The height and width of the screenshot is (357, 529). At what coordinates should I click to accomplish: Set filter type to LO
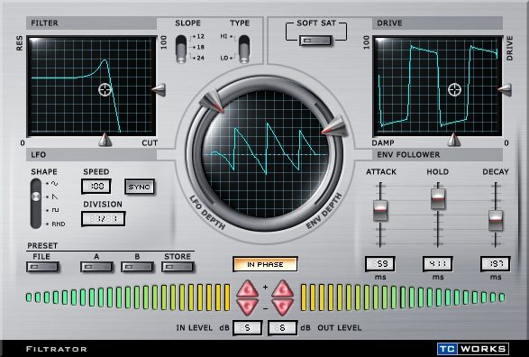click(224, 58)
